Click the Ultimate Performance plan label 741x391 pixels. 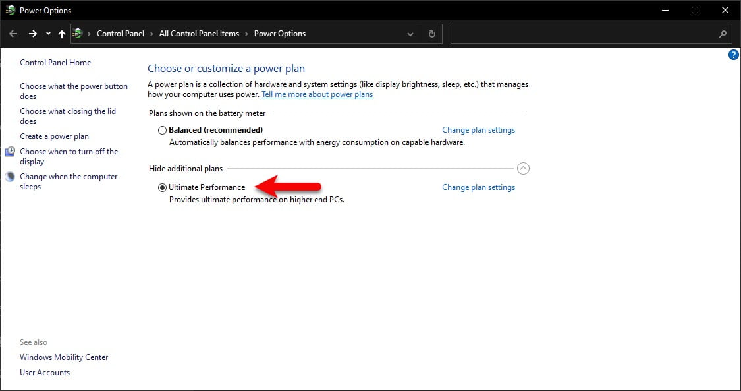[207, 187]
